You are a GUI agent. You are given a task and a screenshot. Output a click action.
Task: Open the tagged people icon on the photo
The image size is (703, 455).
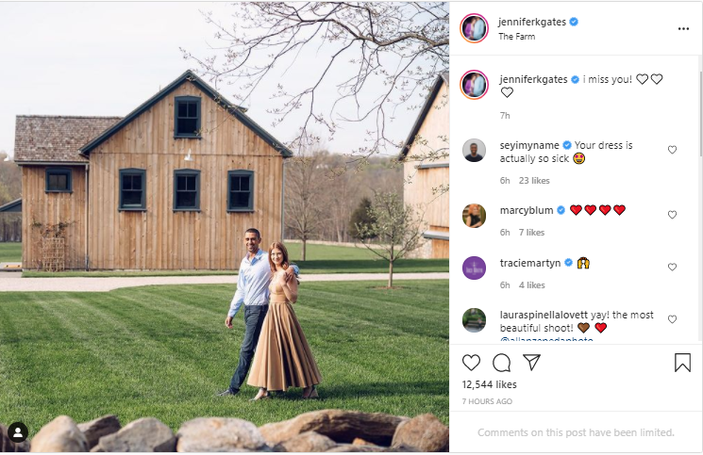(17, 432)
